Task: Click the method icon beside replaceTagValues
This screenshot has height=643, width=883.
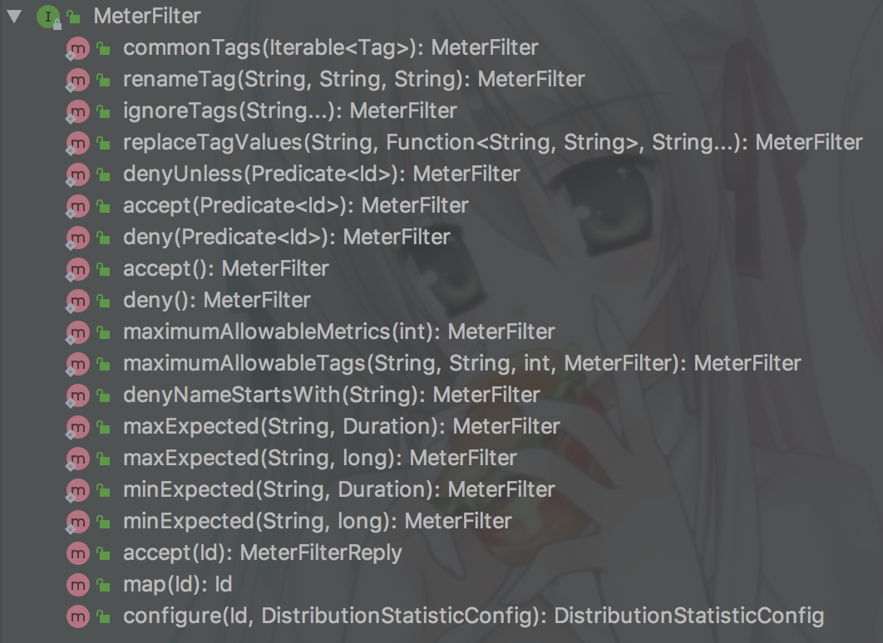Action: click(x=77, y=143)
